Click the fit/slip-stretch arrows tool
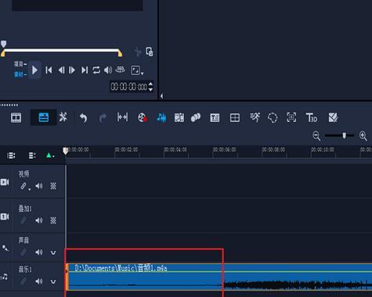 [122, 117]
